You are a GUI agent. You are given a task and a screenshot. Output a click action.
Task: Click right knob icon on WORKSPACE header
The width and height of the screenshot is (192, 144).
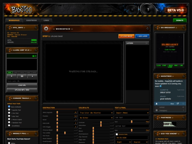tap(148, 28)
